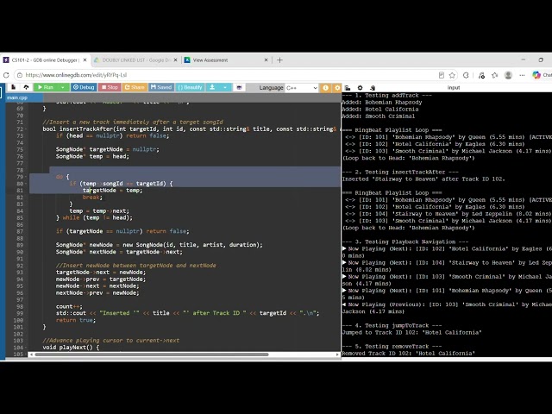Click the onlinegdb.com address bar

pyautogui.click(x=229, y=75)
